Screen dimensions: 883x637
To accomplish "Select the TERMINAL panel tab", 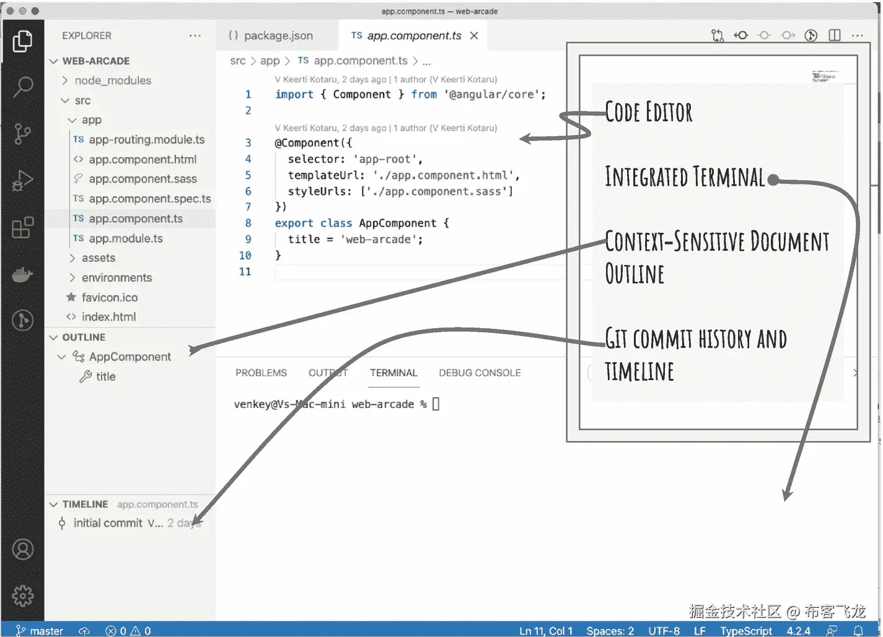I will coord(393,373).
